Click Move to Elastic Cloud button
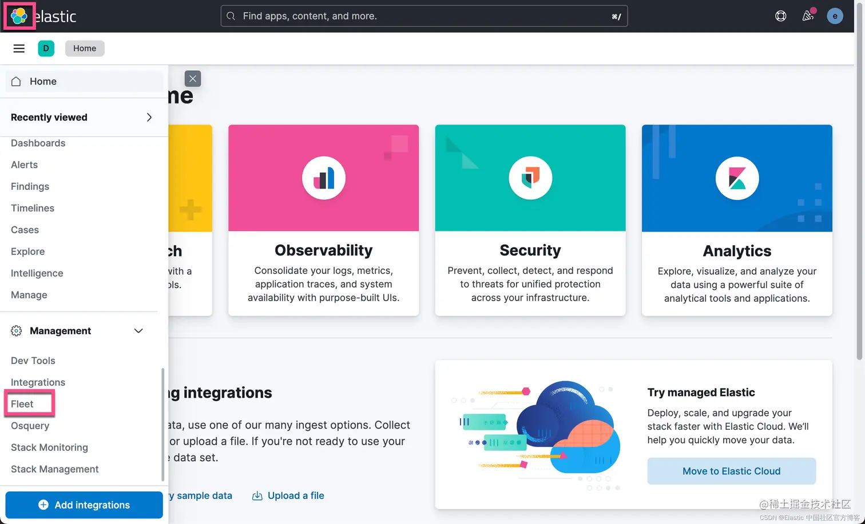The width and height of the screenshot is (865, 524). pyautogui.click(x=731, y=471)
